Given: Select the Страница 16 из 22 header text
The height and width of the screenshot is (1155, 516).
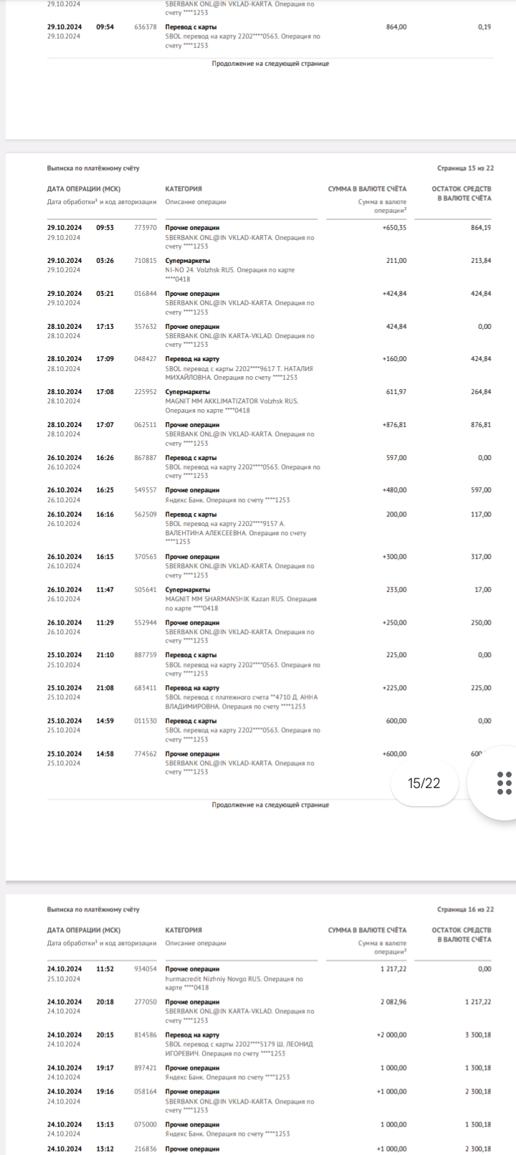Looking at the screenshot, I should click(465, 910).
